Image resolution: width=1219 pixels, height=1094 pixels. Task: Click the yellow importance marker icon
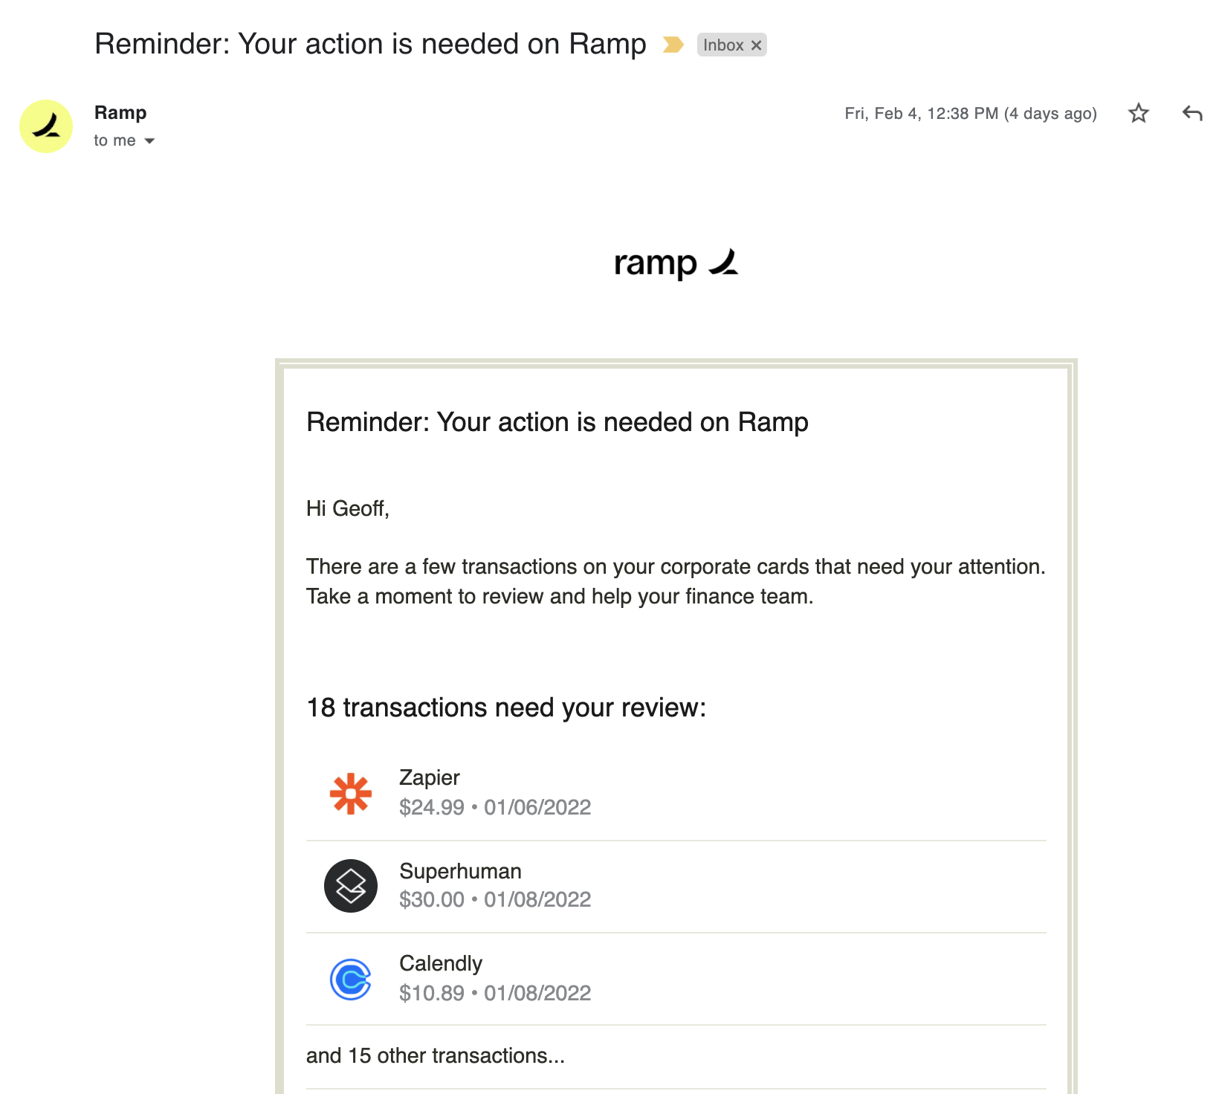tap(673, 45)
